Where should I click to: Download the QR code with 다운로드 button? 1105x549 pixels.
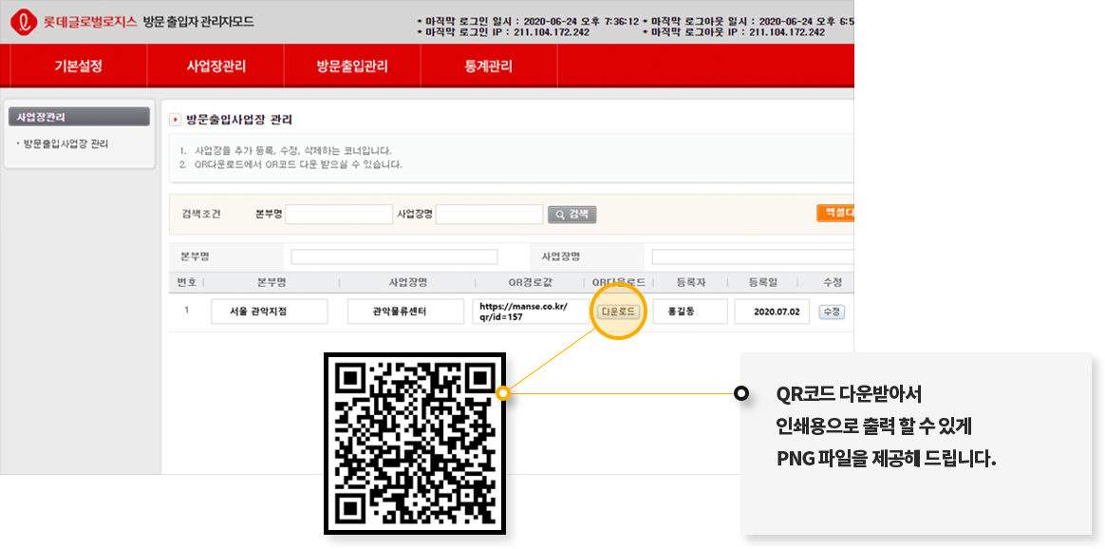coord(619,312)
